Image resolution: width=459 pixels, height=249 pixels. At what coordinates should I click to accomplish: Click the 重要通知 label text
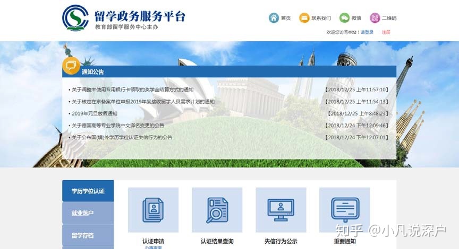pos(345,242)
